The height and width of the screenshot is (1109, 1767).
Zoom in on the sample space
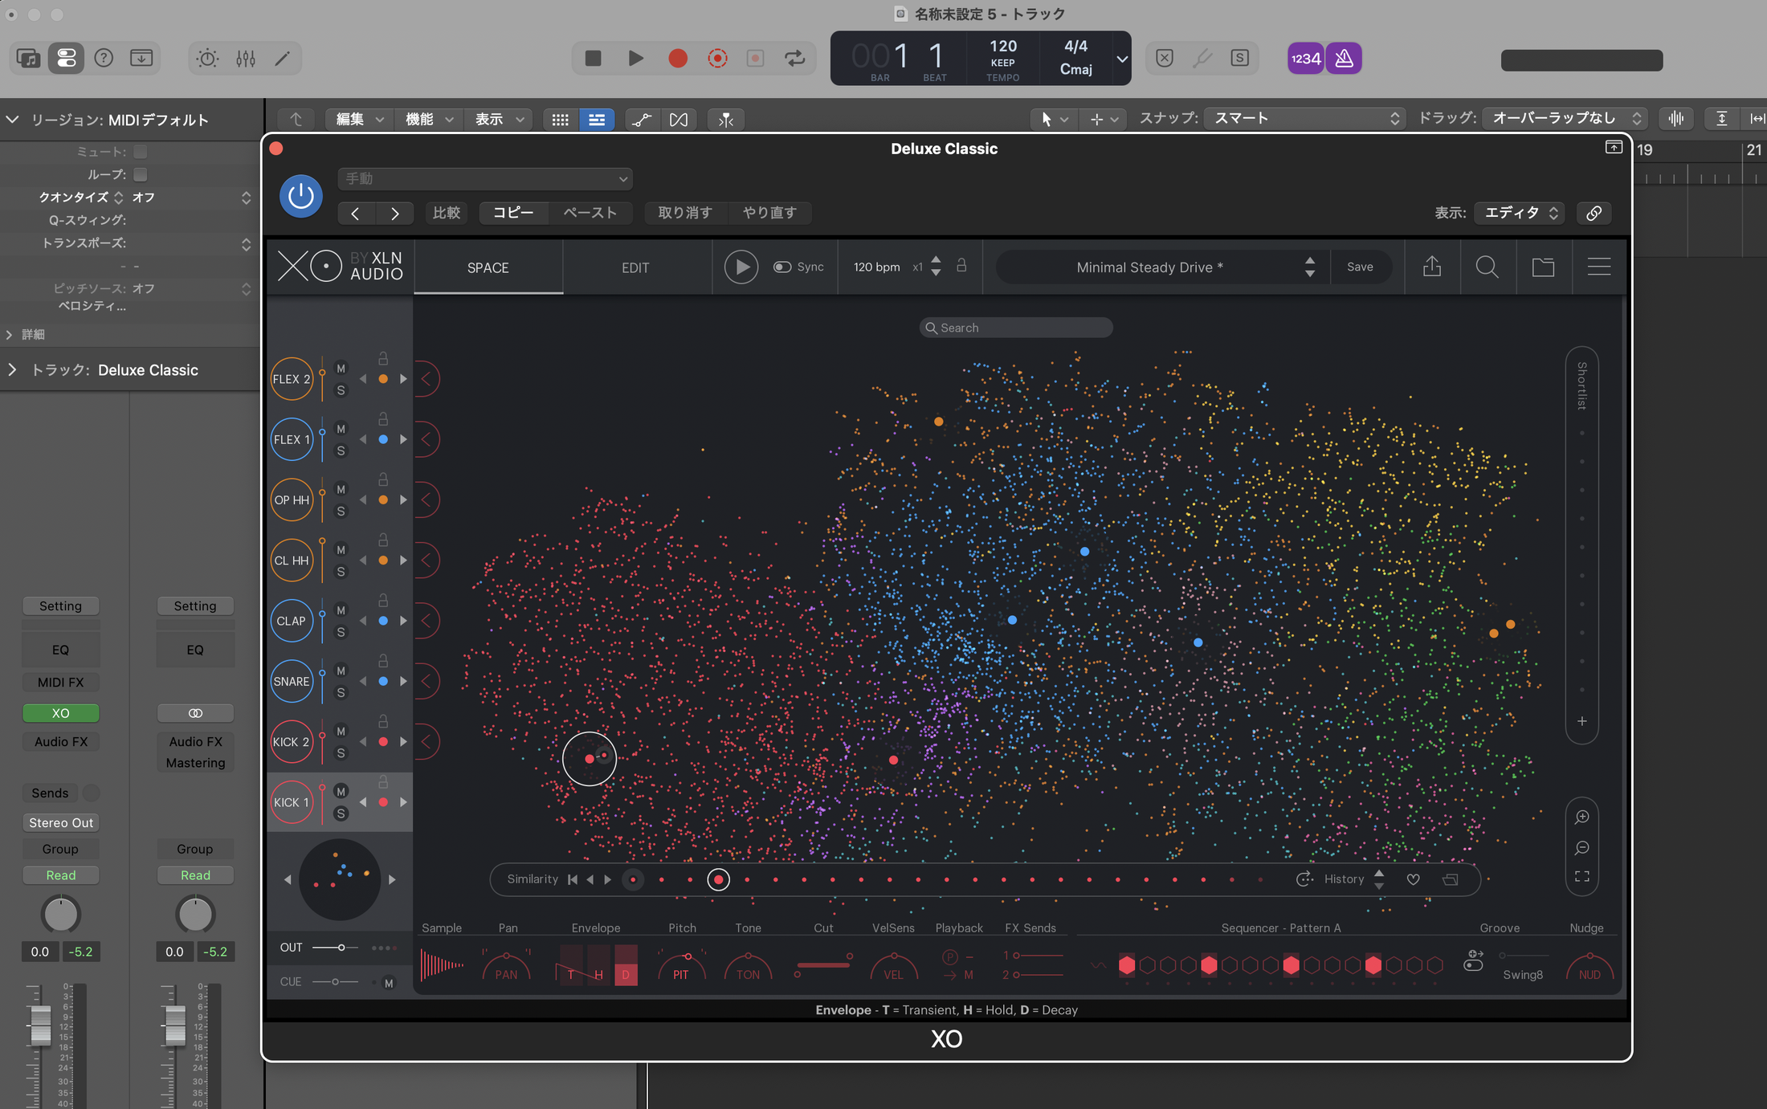point(1581,817)
